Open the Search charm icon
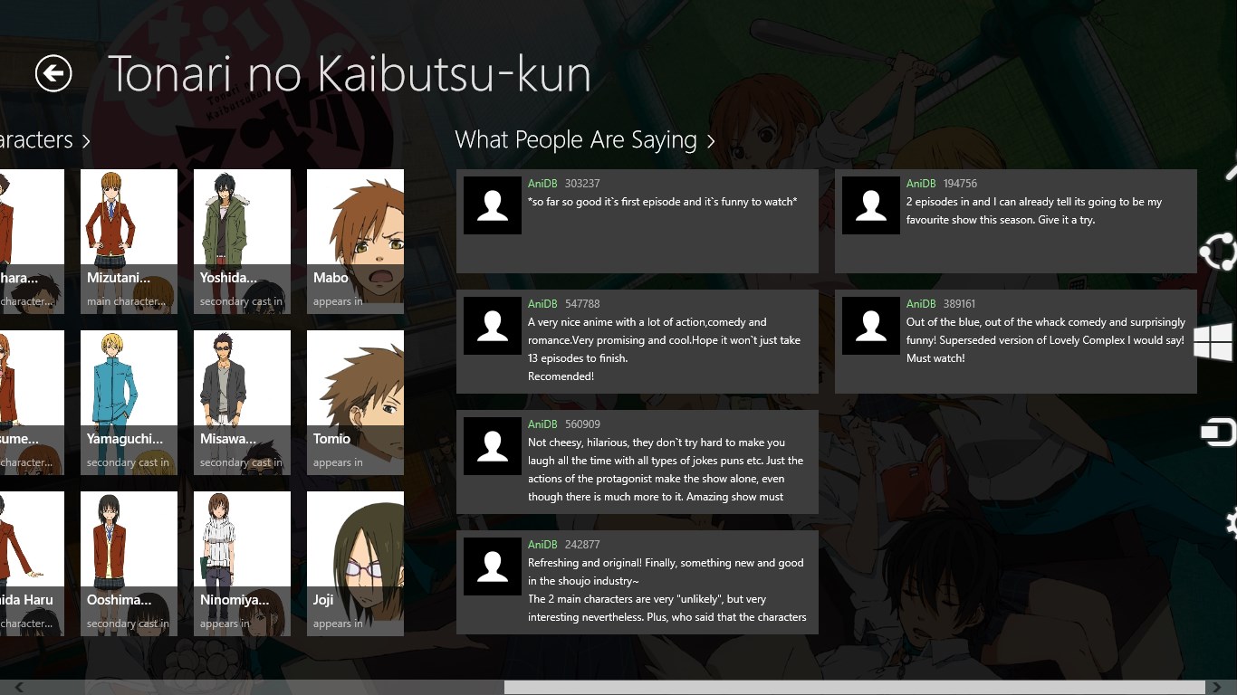Image resolution: width=1237 pixels, height=695 pixels. pyautogui.click(x=1231, y=167)
